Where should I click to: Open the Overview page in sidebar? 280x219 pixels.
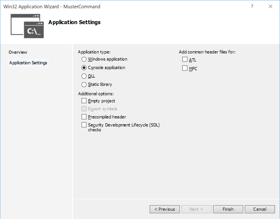[x=18, y=52]
